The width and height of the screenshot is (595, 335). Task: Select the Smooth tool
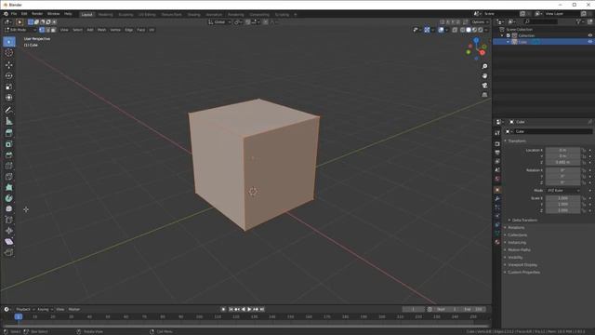coord(9,209)
